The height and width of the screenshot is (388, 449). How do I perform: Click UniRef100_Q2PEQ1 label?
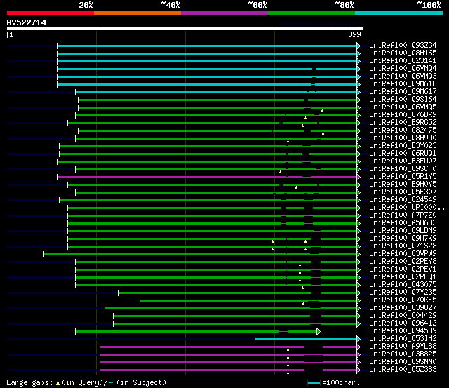(403, 277)
